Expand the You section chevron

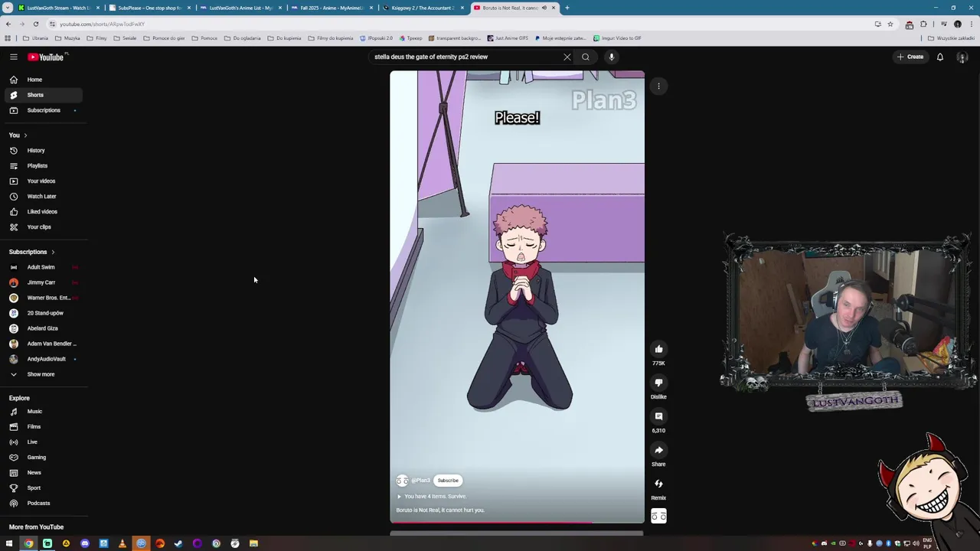pos(25,135)
